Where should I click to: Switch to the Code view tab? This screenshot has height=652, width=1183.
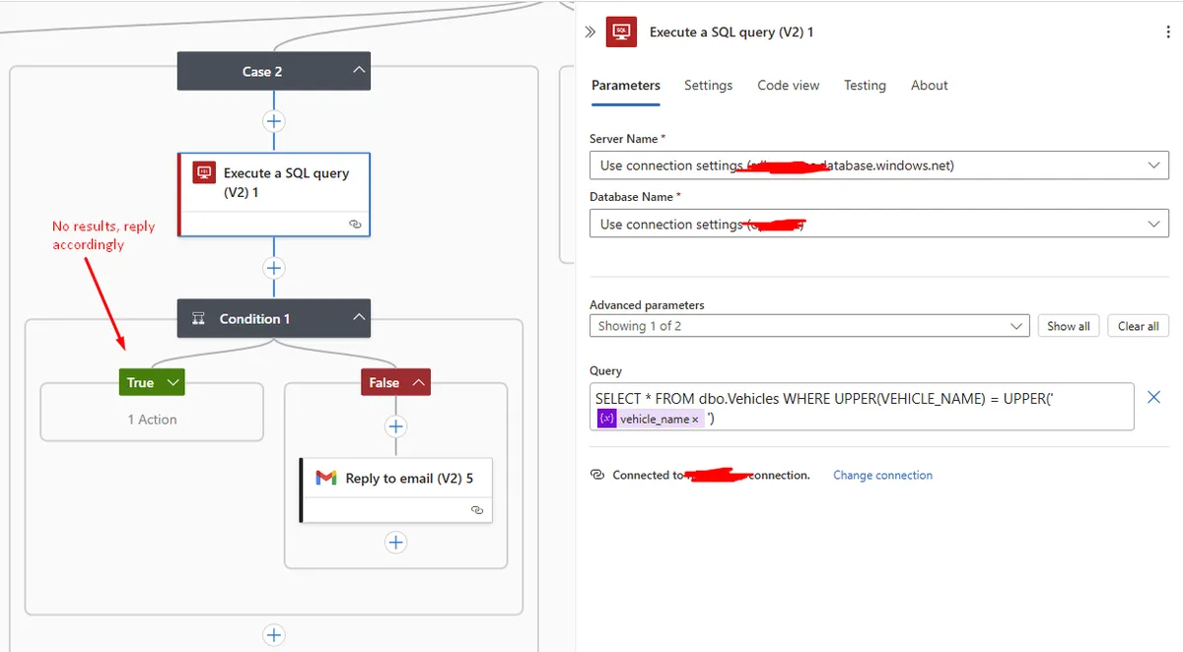click(x=788, y=86)
